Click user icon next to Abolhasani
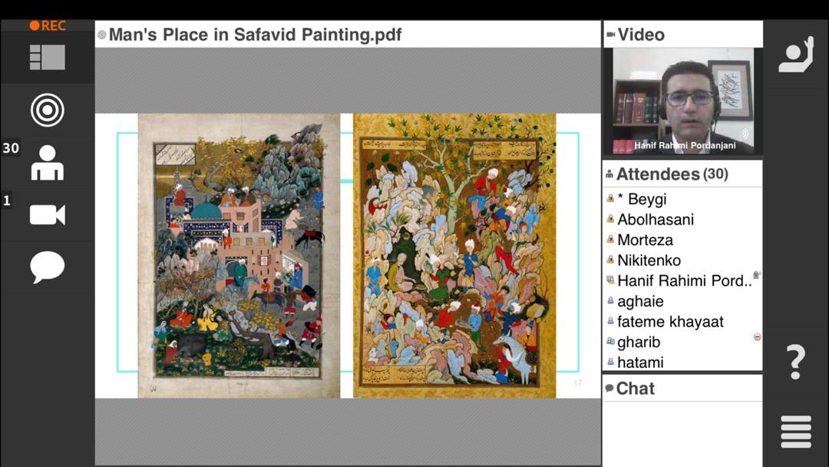 611,219
